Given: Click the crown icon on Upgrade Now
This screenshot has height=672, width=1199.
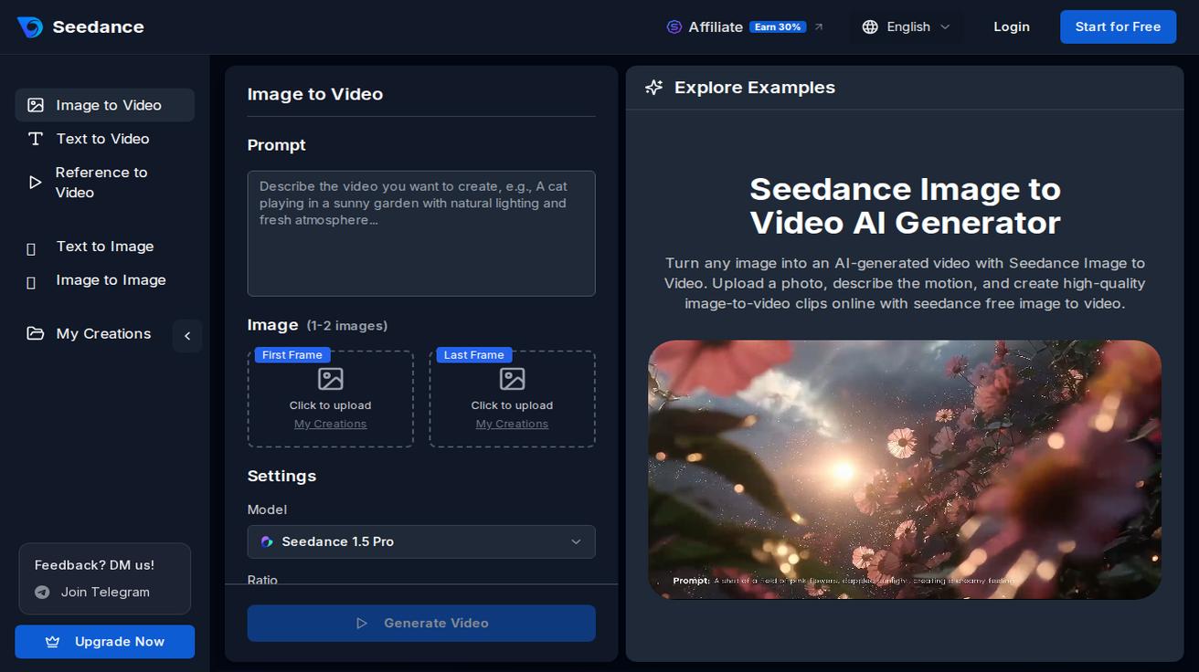Looking at the screenshot, I should (x=53, y=642).
